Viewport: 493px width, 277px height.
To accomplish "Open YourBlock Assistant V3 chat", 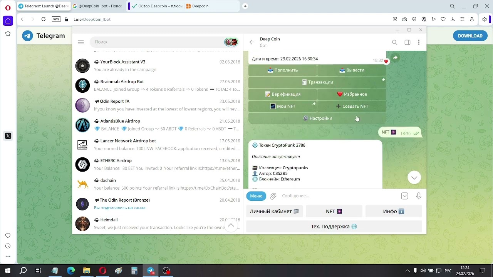I will (x=158, y=66).
